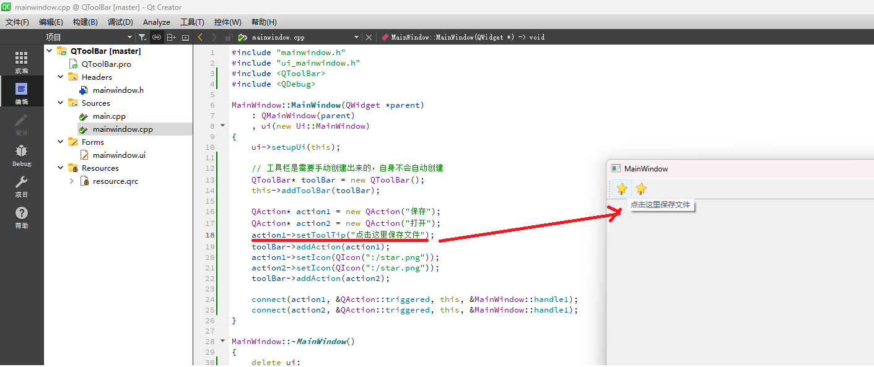The height and width of the screenshot is (367, 874).
Task: Open the 构建(B) menu
Action: 85,22
